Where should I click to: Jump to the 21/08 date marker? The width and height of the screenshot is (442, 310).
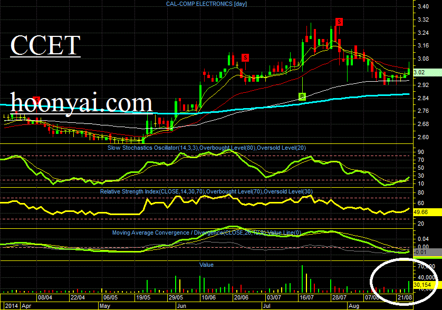405,297
